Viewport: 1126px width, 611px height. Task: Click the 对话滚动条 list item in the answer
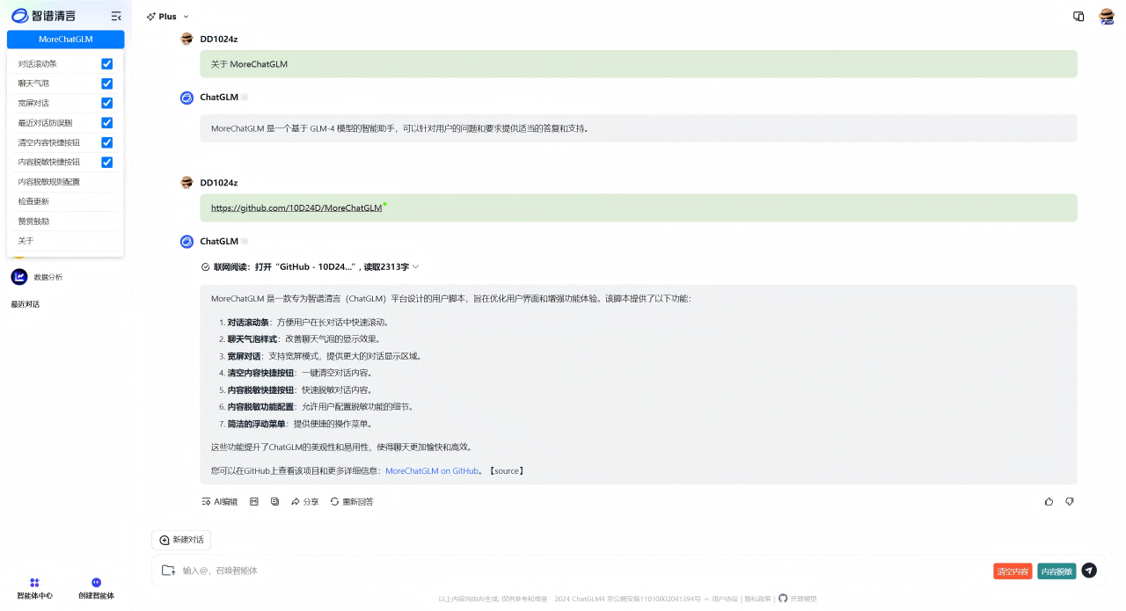point(308,322)
